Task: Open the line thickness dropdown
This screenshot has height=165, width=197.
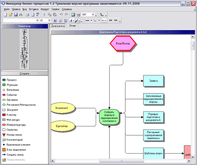Action: pos(91,21)
